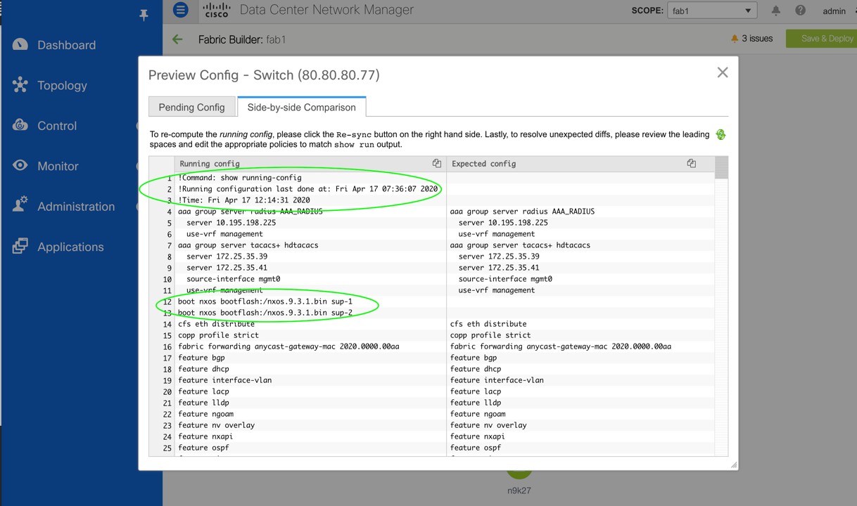Select the Side-by-side Comparison tab
The height and width of the screenshot is (506, 857).
tap(301, 107)
